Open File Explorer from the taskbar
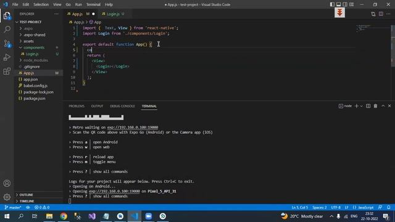Screen dimensions: 395x222 click(x=49, y=216)
